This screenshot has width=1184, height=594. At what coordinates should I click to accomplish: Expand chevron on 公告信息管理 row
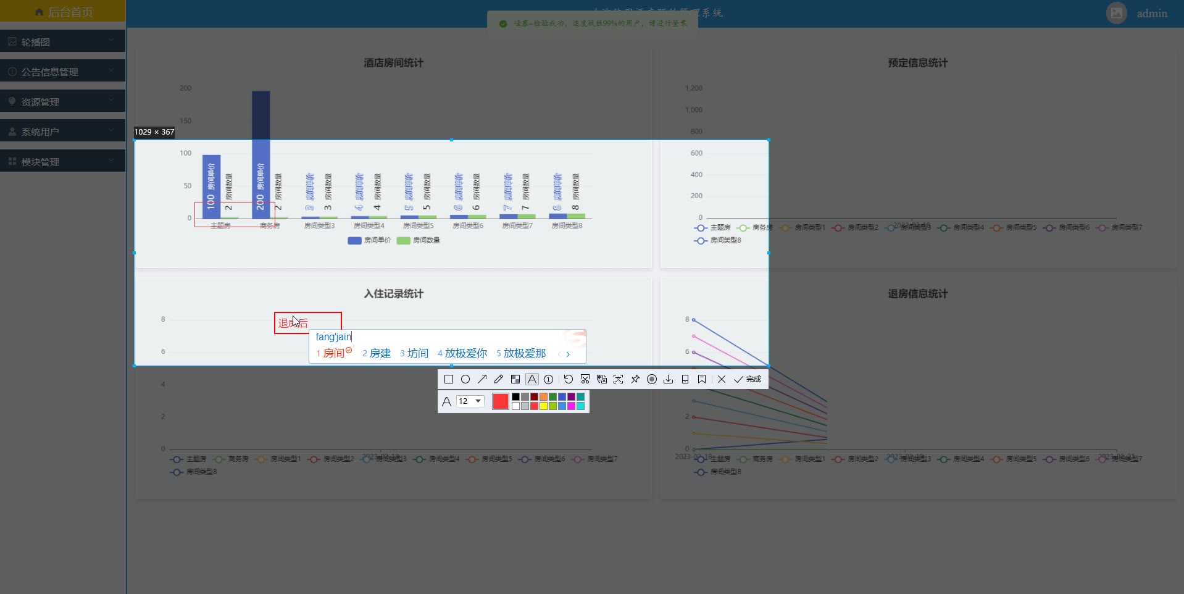point(111,71)
